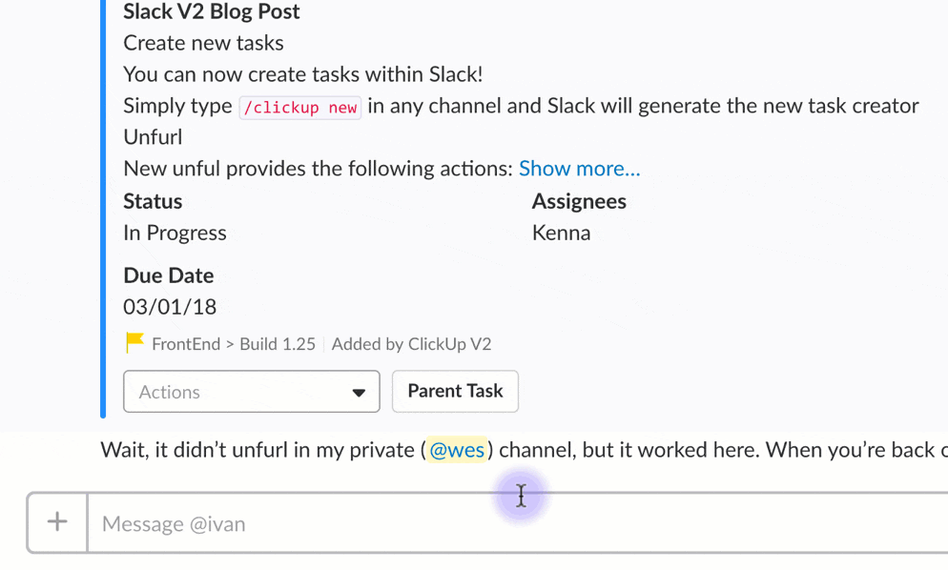The width and height of the screenshot is (948, 570).
Task: Click the plus attachment icon
Action: click(x=57, y=521)
